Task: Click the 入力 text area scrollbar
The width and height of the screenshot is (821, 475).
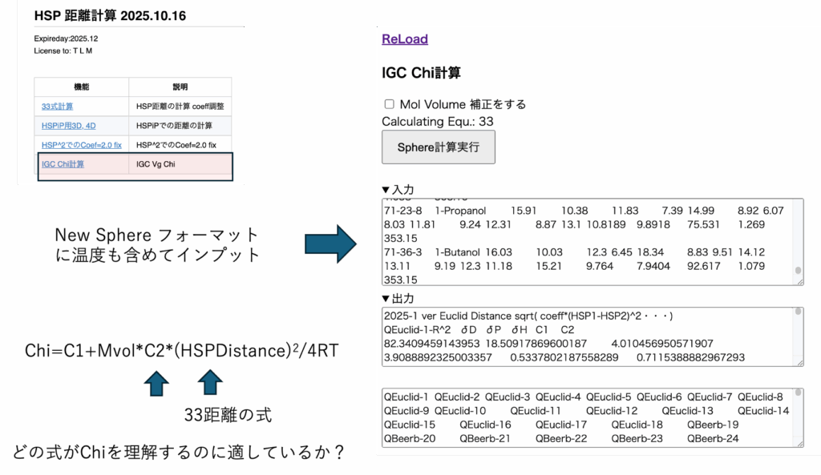Action: tap(798, 240)
